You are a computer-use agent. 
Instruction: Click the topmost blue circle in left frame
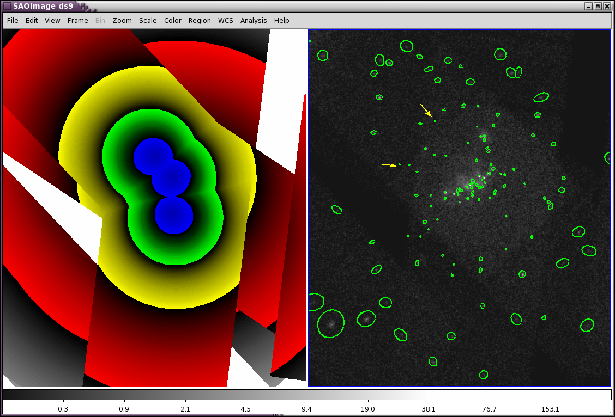[x=153, y=156]
